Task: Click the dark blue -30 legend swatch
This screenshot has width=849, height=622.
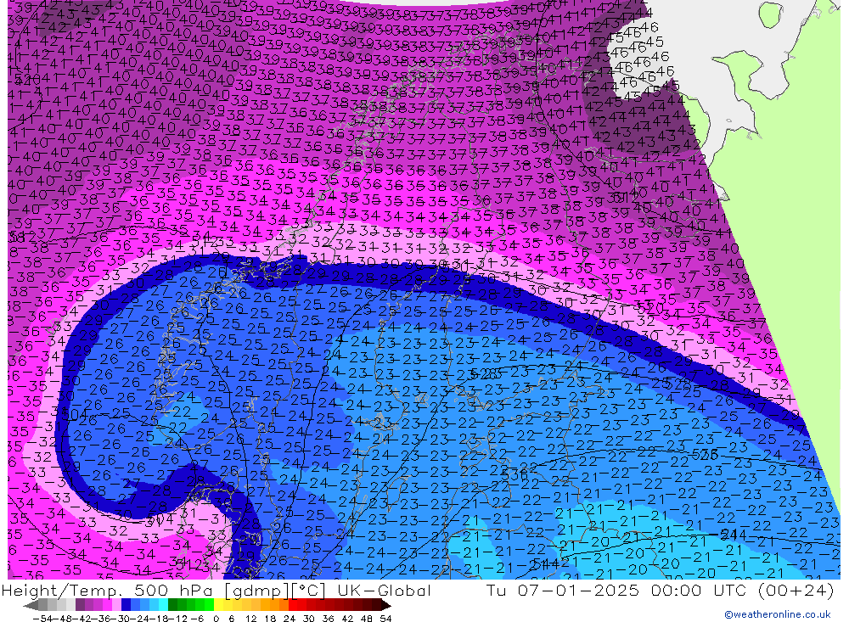Action: point(127,605)
